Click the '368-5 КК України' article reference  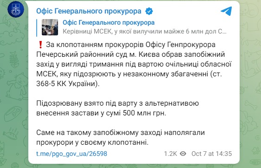tap(67, 84)
